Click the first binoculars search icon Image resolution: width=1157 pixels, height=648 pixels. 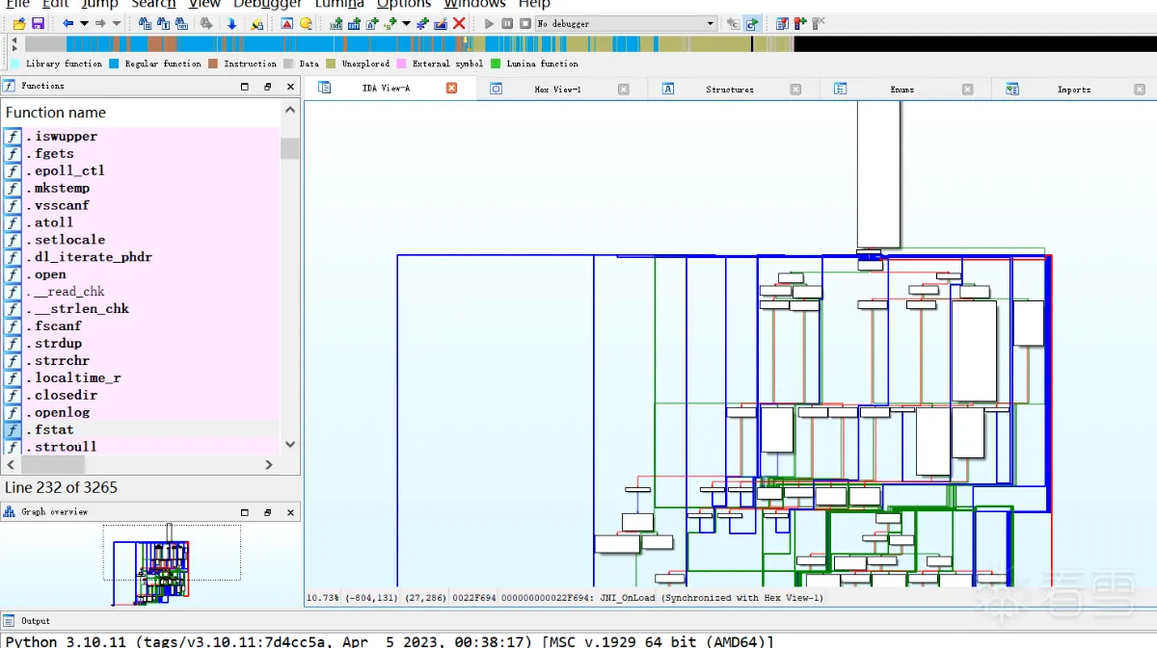[x=145, y=23]
